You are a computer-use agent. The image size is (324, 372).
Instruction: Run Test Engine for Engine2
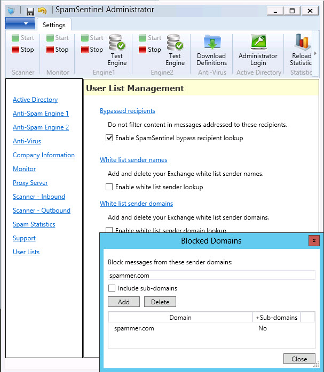175,50
